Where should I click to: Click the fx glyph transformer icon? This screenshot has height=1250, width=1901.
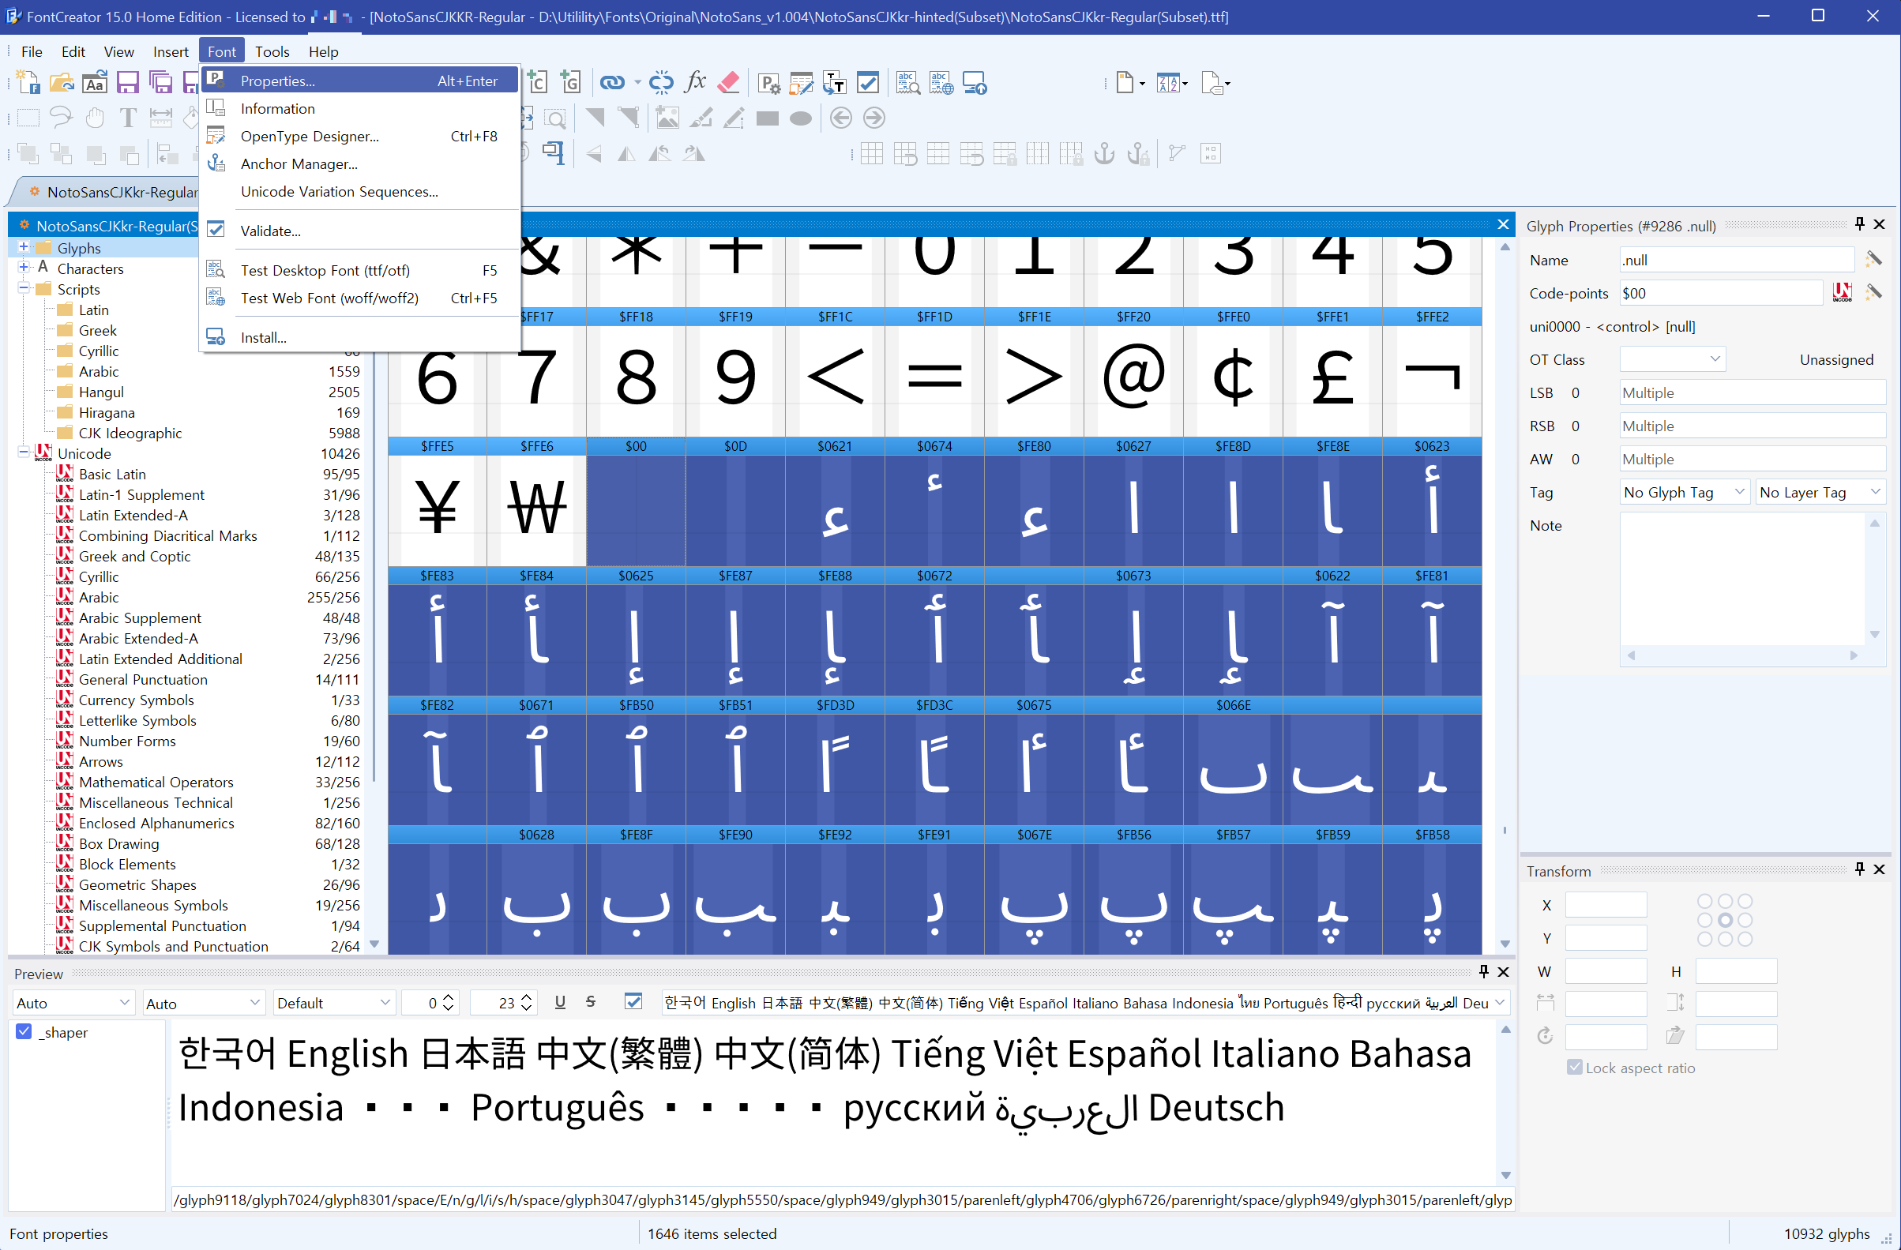tap(695, 81)
